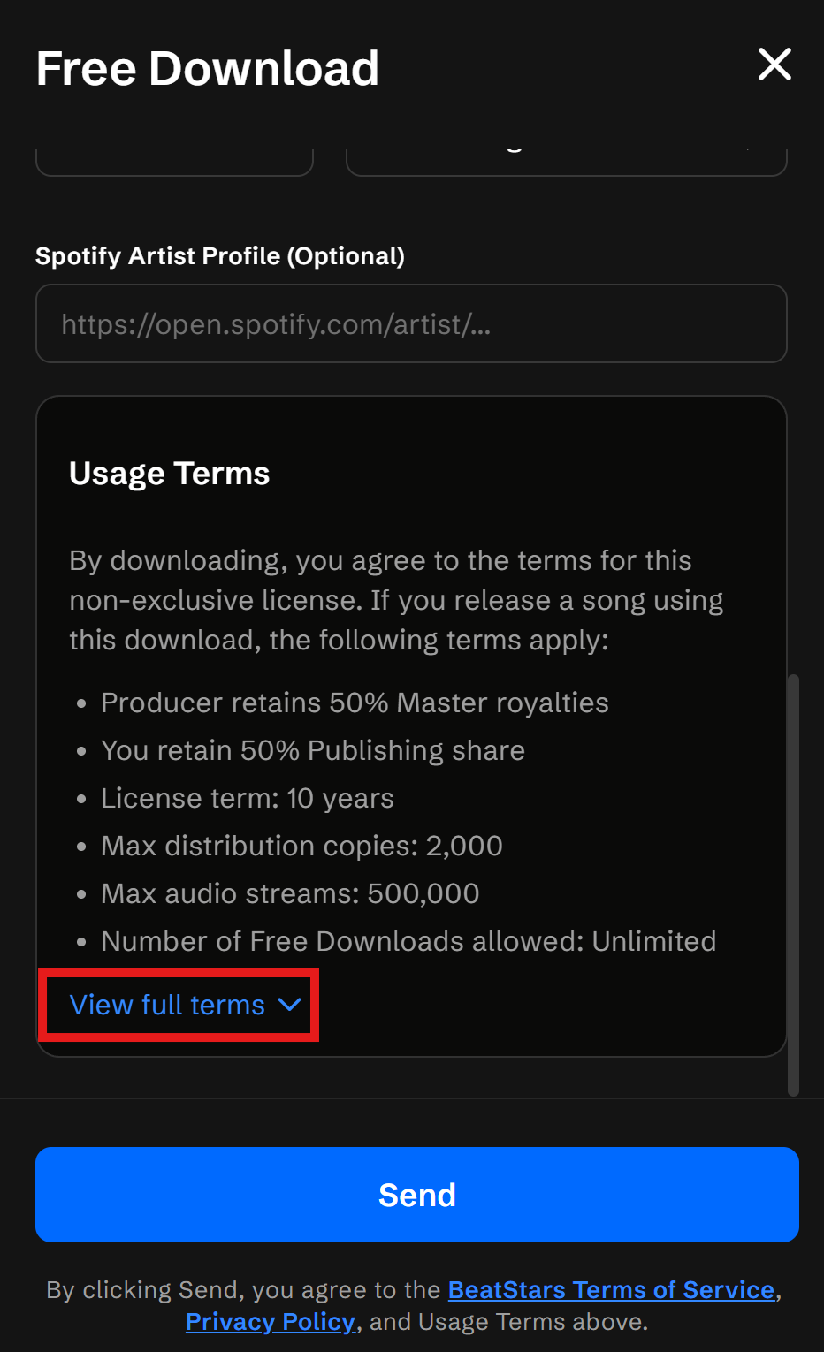Click the Number of Free Downloads allowed item
This screenshot has height=1352, width=824.
408,941
